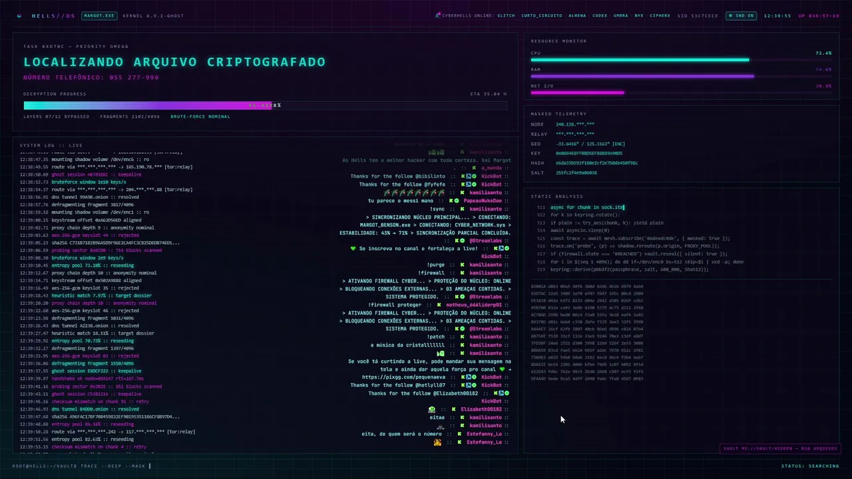Click chat message 'a música da cristalllllll'
Screen dimensions: 852x479
[407, 345]
